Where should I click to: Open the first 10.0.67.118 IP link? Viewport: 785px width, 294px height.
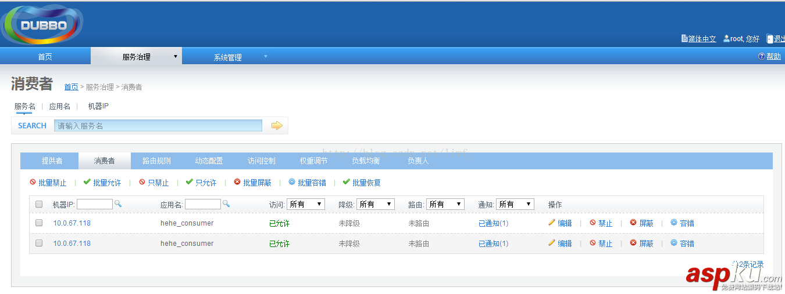point(72,223)
